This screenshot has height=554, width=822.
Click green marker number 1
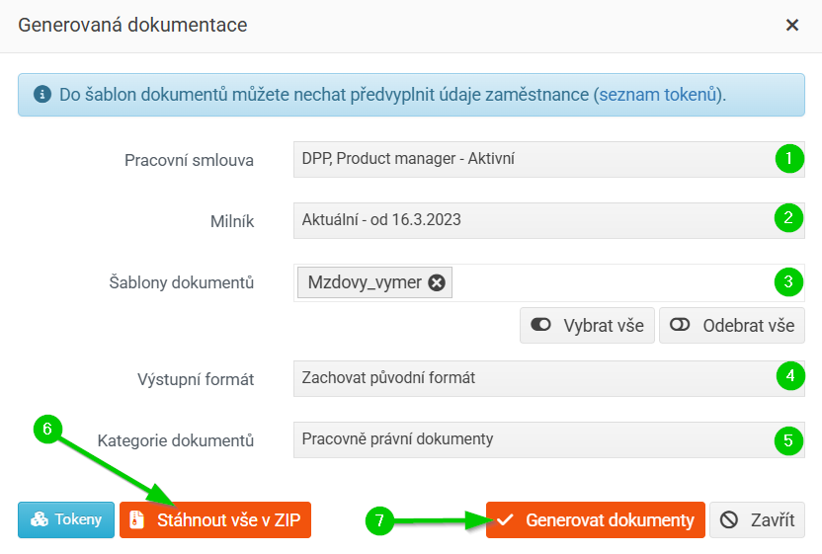[787, 158]
